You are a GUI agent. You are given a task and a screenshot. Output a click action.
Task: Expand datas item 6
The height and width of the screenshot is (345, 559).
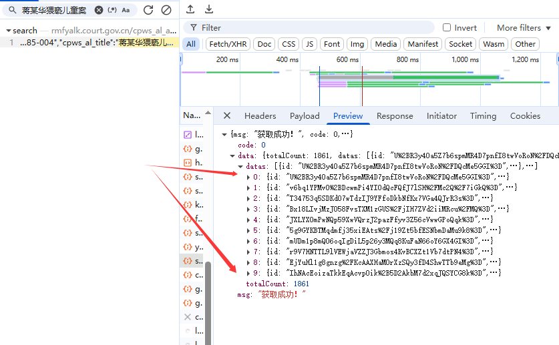(x=248, y=241)
